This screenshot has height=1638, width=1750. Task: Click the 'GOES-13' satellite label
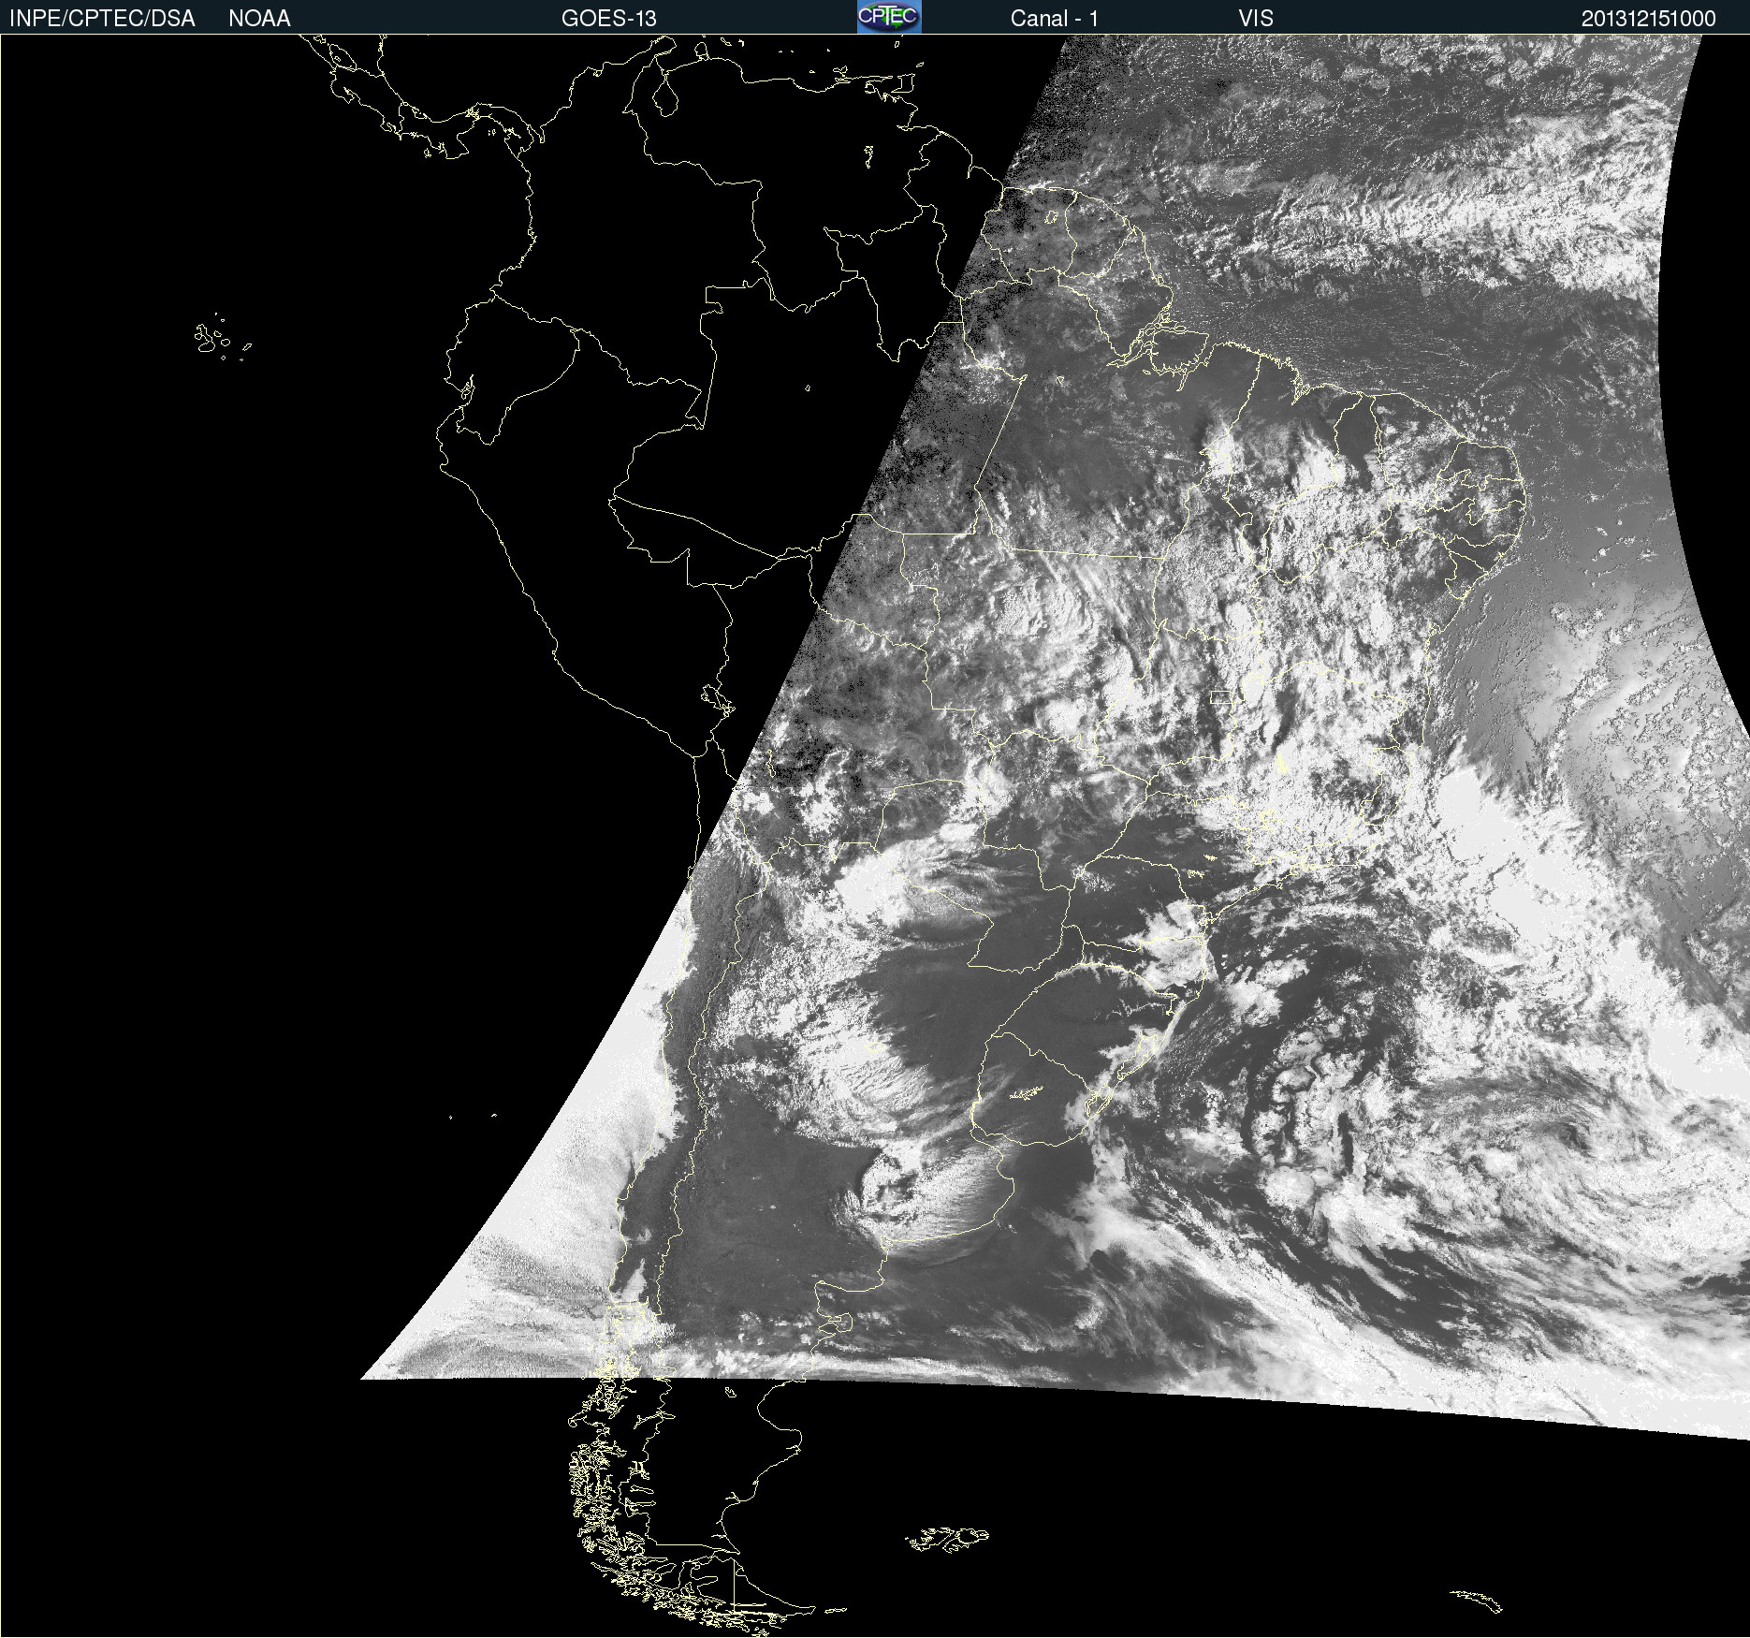[x=609, y=19]
